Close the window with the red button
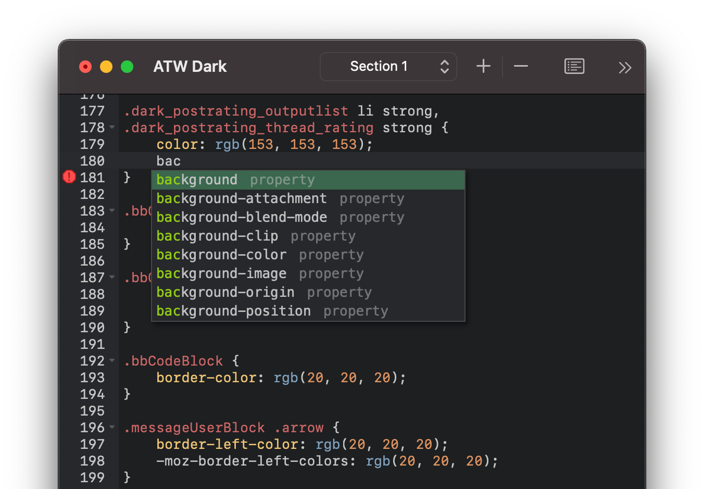The height and width of the screenshot is (489, 704). click(x=85, y=67)
